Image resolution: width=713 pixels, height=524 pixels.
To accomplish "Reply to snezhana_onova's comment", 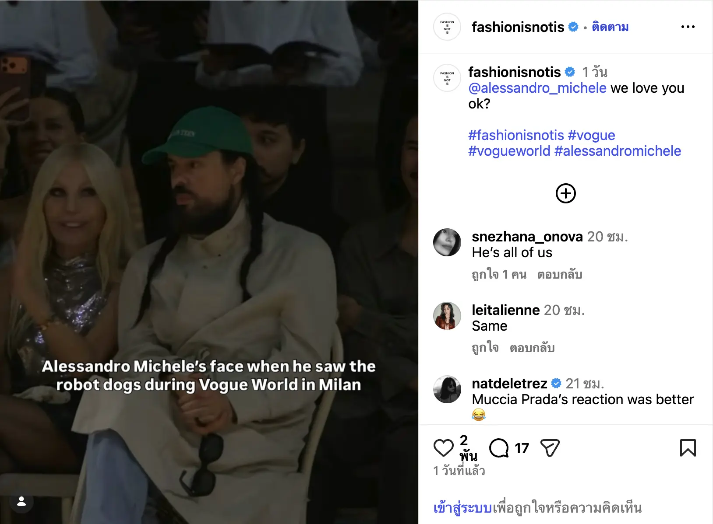I will [560, 275].
